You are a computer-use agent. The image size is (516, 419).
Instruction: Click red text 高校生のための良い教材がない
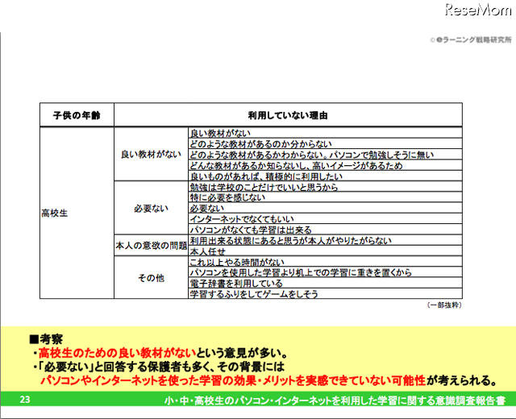(117, 353)
